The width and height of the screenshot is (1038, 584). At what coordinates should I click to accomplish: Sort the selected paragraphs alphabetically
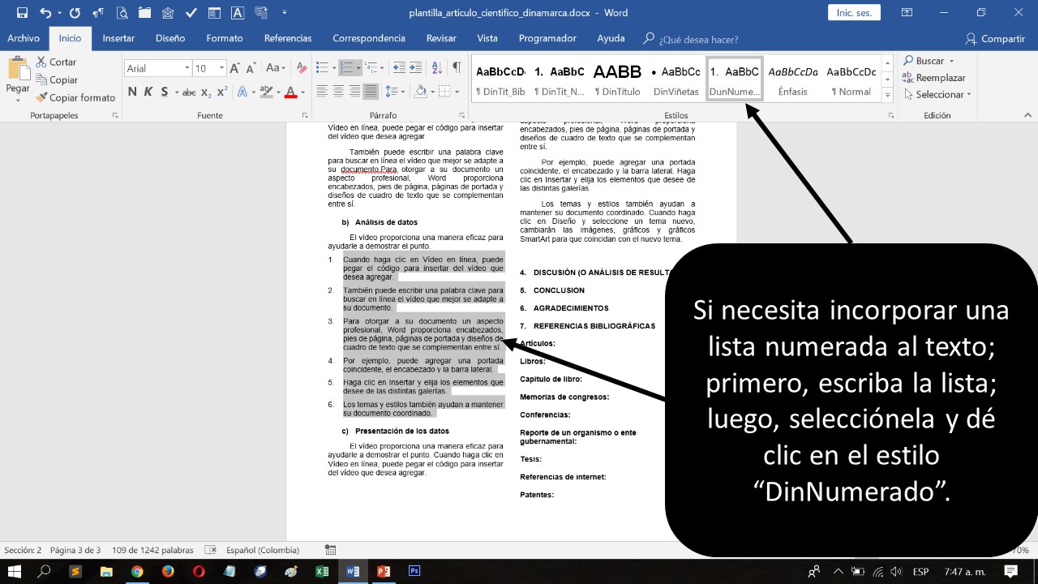point(436,68)
